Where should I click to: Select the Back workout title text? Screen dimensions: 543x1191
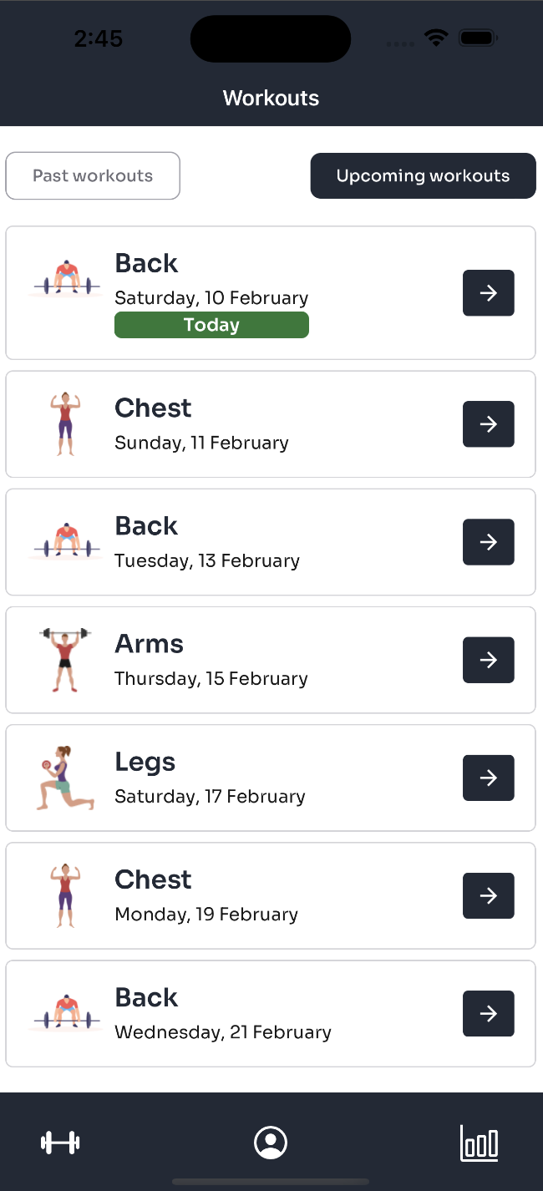point(146,263)
